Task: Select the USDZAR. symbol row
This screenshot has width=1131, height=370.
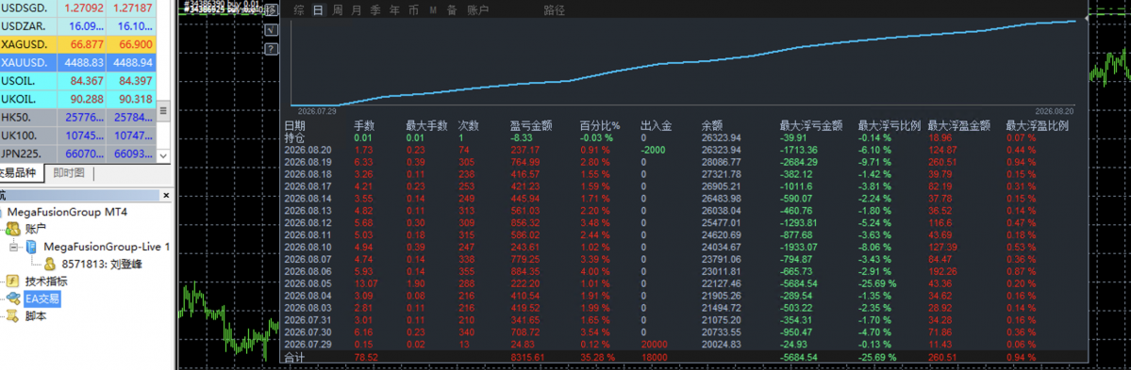Action: point(78,26)
